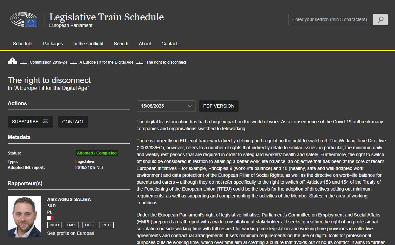Screen dimensions: 395x245
Task: Click the magnifying glass search icon
Action: [381, 19]
